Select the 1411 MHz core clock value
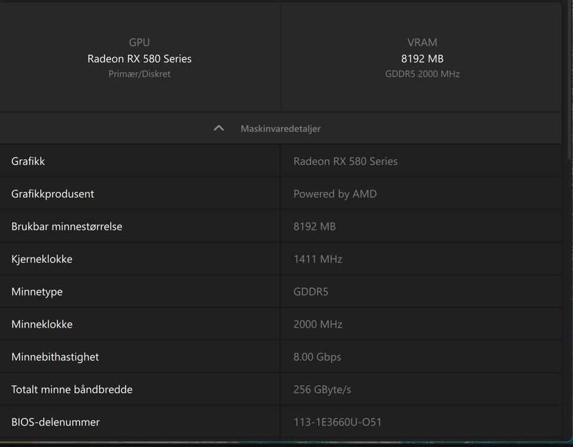573x447 pixels. coord(318,259)
